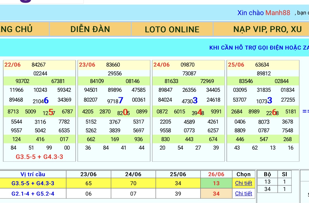The image size is (309, 203).
Task: Open Chi tiết for the G3.5-5 + G4.3-3 row
Action: (243, 183)
